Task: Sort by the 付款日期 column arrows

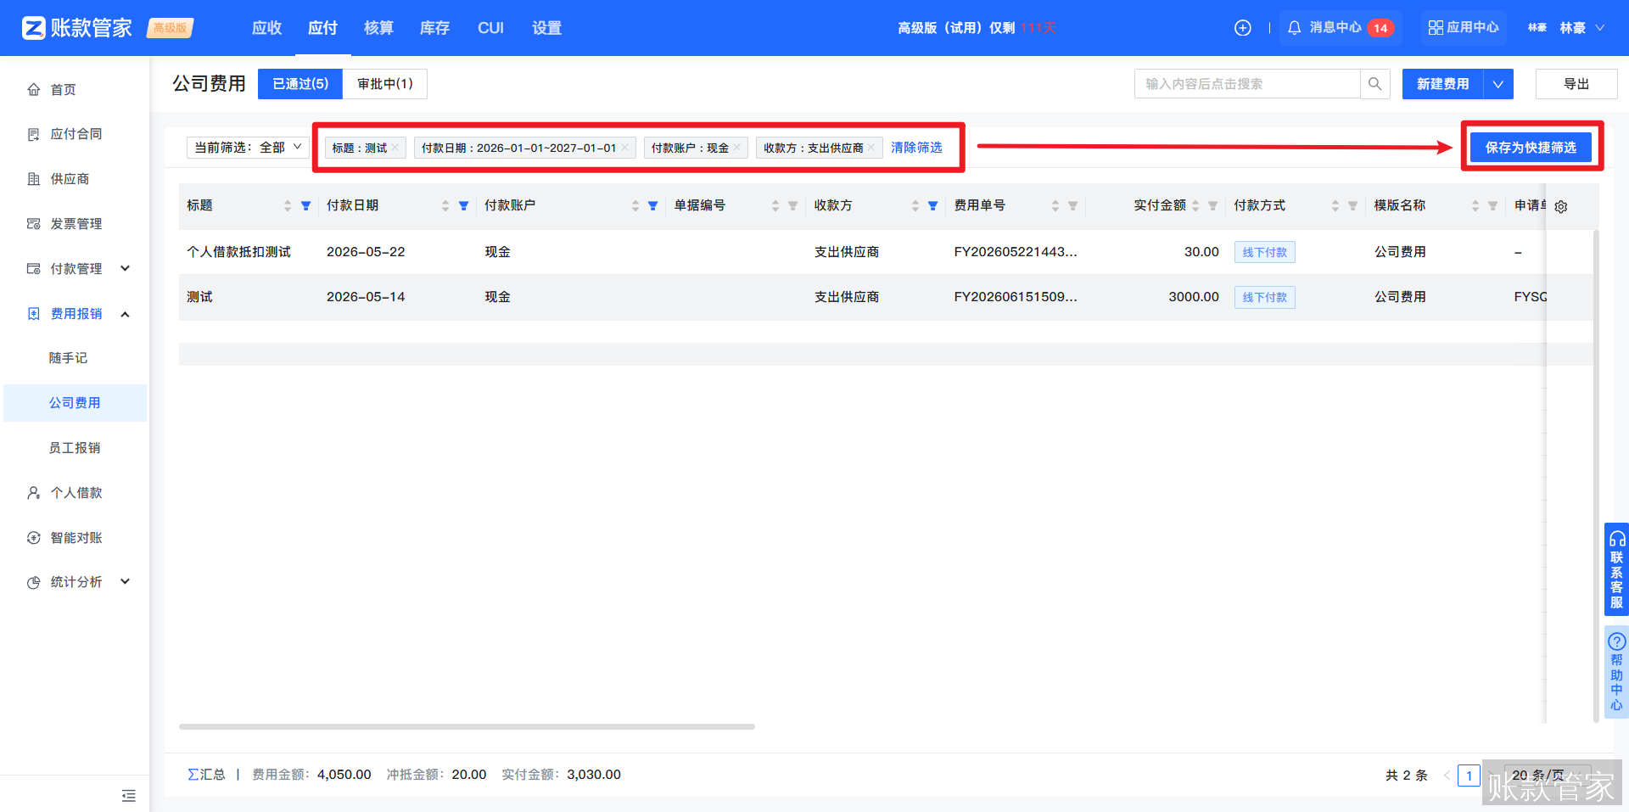Action: click(445, 206)
